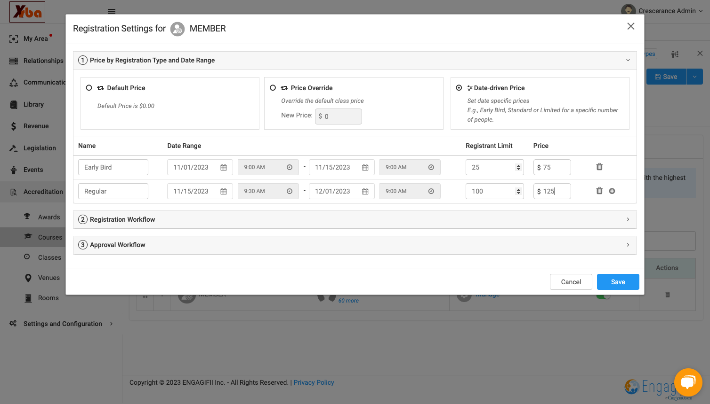Cancel the registration settings dialog
The height and width of the screenshot is (404, 710).
(571, 282)
